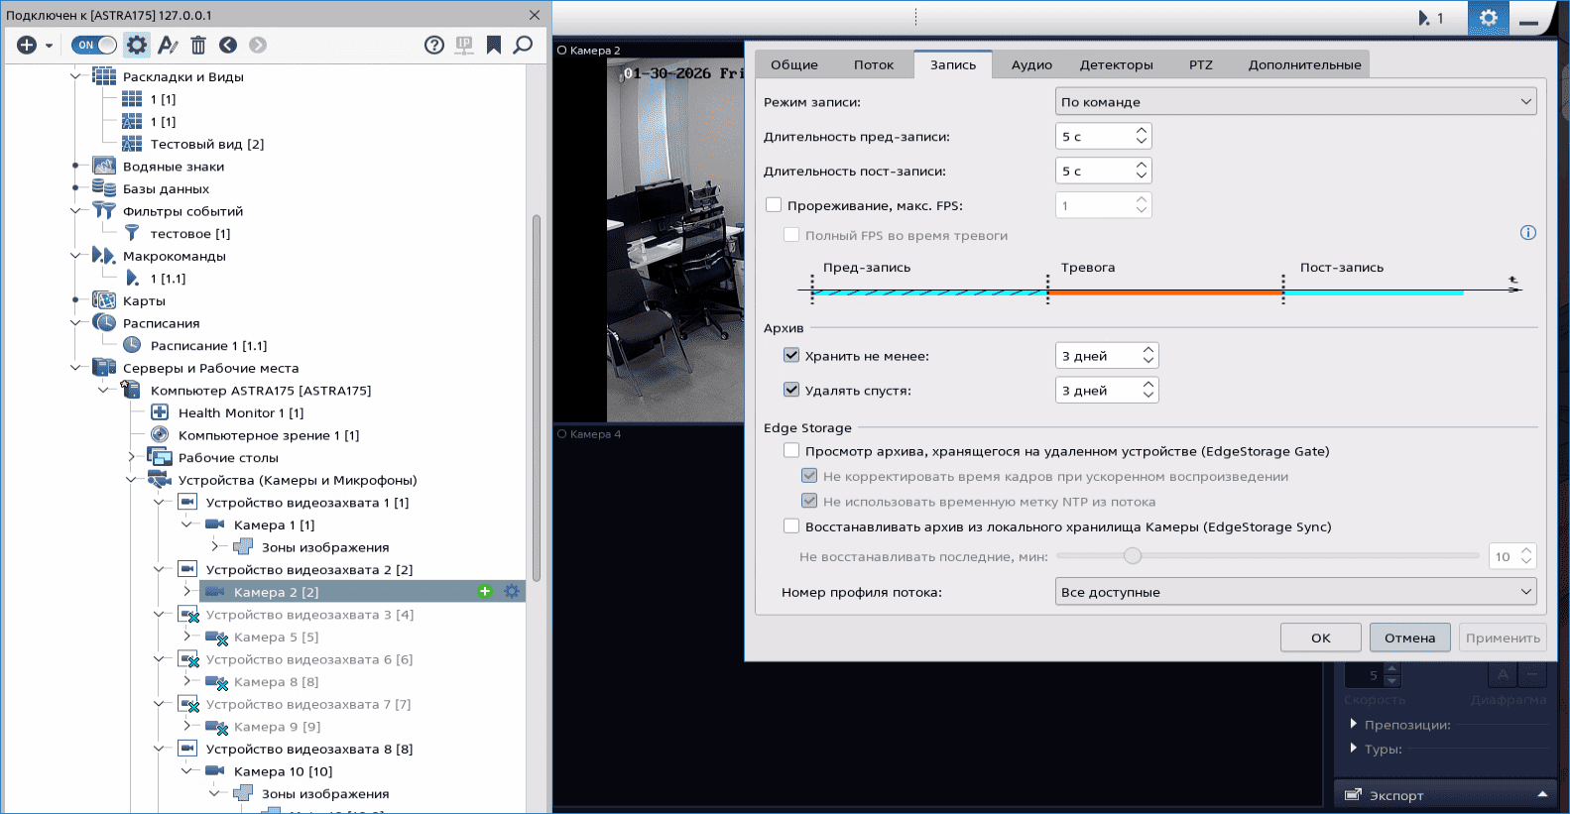Click the bookmark icon in toolbar
Viewport: 1570px width, 814px height.
pyautogui.click(x=493, y=45)
